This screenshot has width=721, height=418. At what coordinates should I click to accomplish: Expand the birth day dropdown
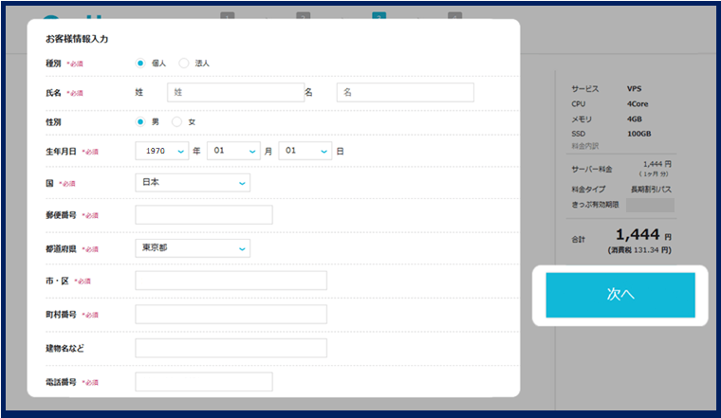(305, 151)
